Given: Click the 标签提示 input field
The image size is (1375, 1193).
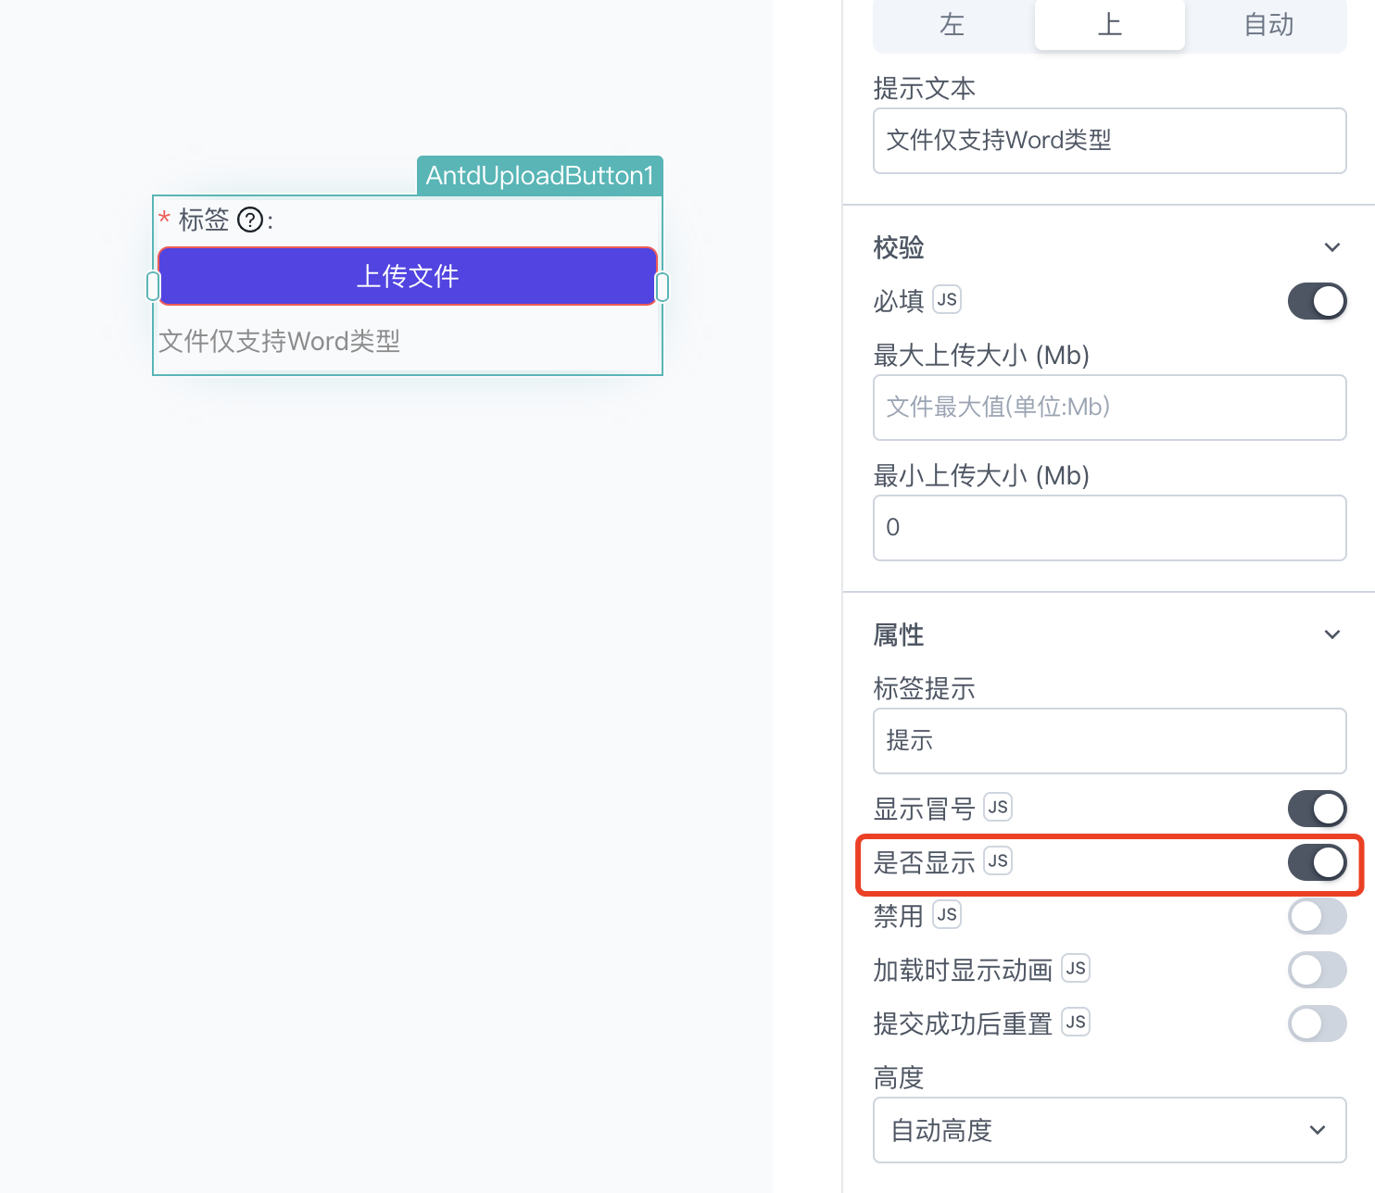Looking at the screenshot, I should click(x=1110, y=741).
